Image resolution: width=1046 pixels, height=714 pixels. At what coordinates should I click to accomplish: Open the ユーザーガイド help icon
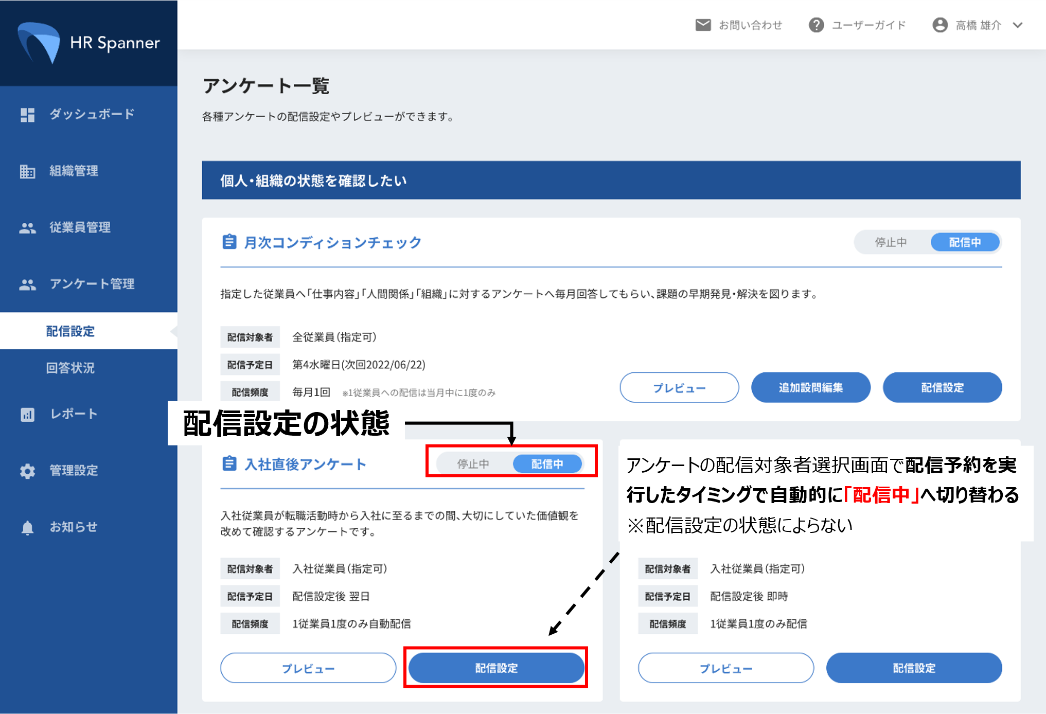816,25
